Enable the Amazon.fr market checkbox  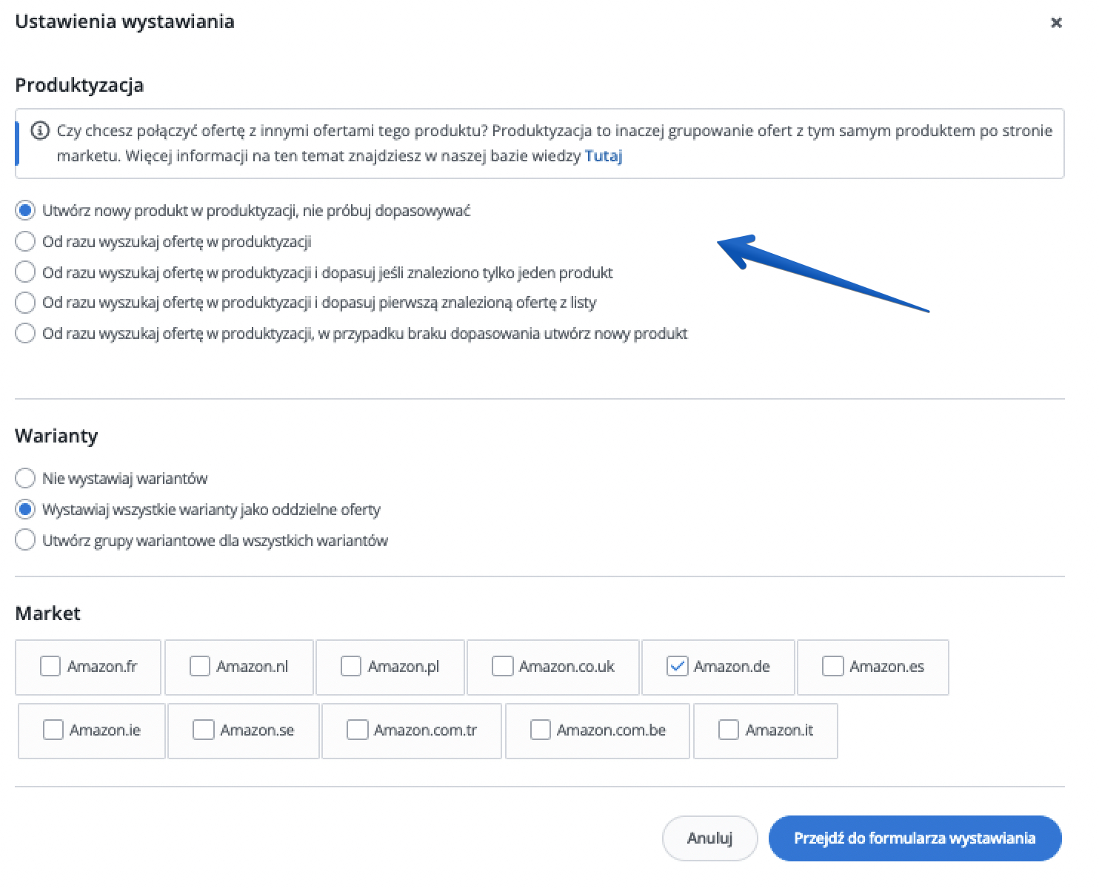[50, 667]
